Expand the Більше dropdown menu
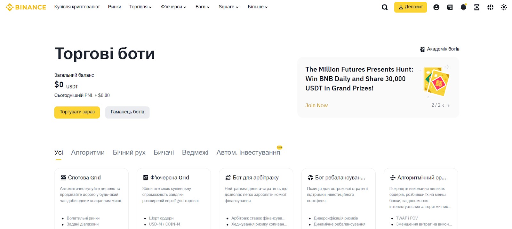Viewport: 512px width, 229px height. point(258,7)
